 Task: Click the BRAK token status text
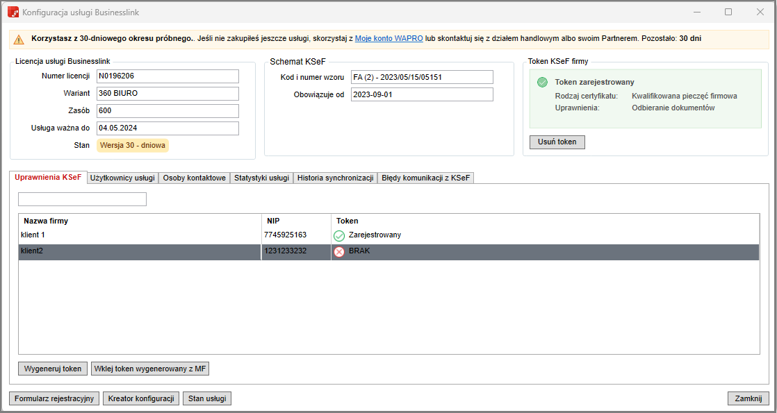click(359, 251)
